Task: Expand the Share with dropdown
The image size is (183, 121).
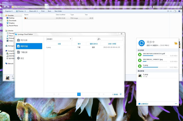Action: click(33, 11)
